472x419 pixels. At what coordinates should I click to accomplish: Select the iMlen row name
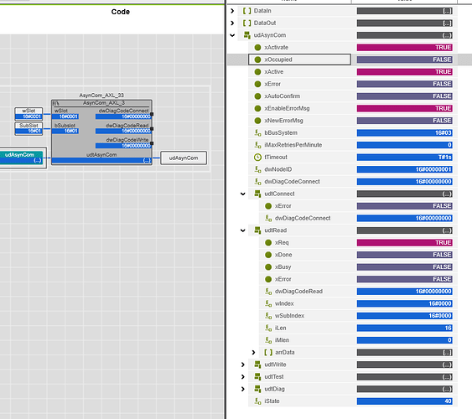click(282, 340)
